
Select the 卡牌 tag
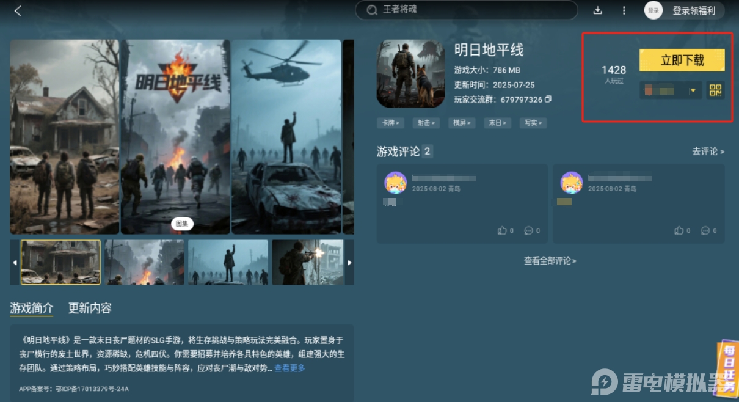[x=391, y=123]
